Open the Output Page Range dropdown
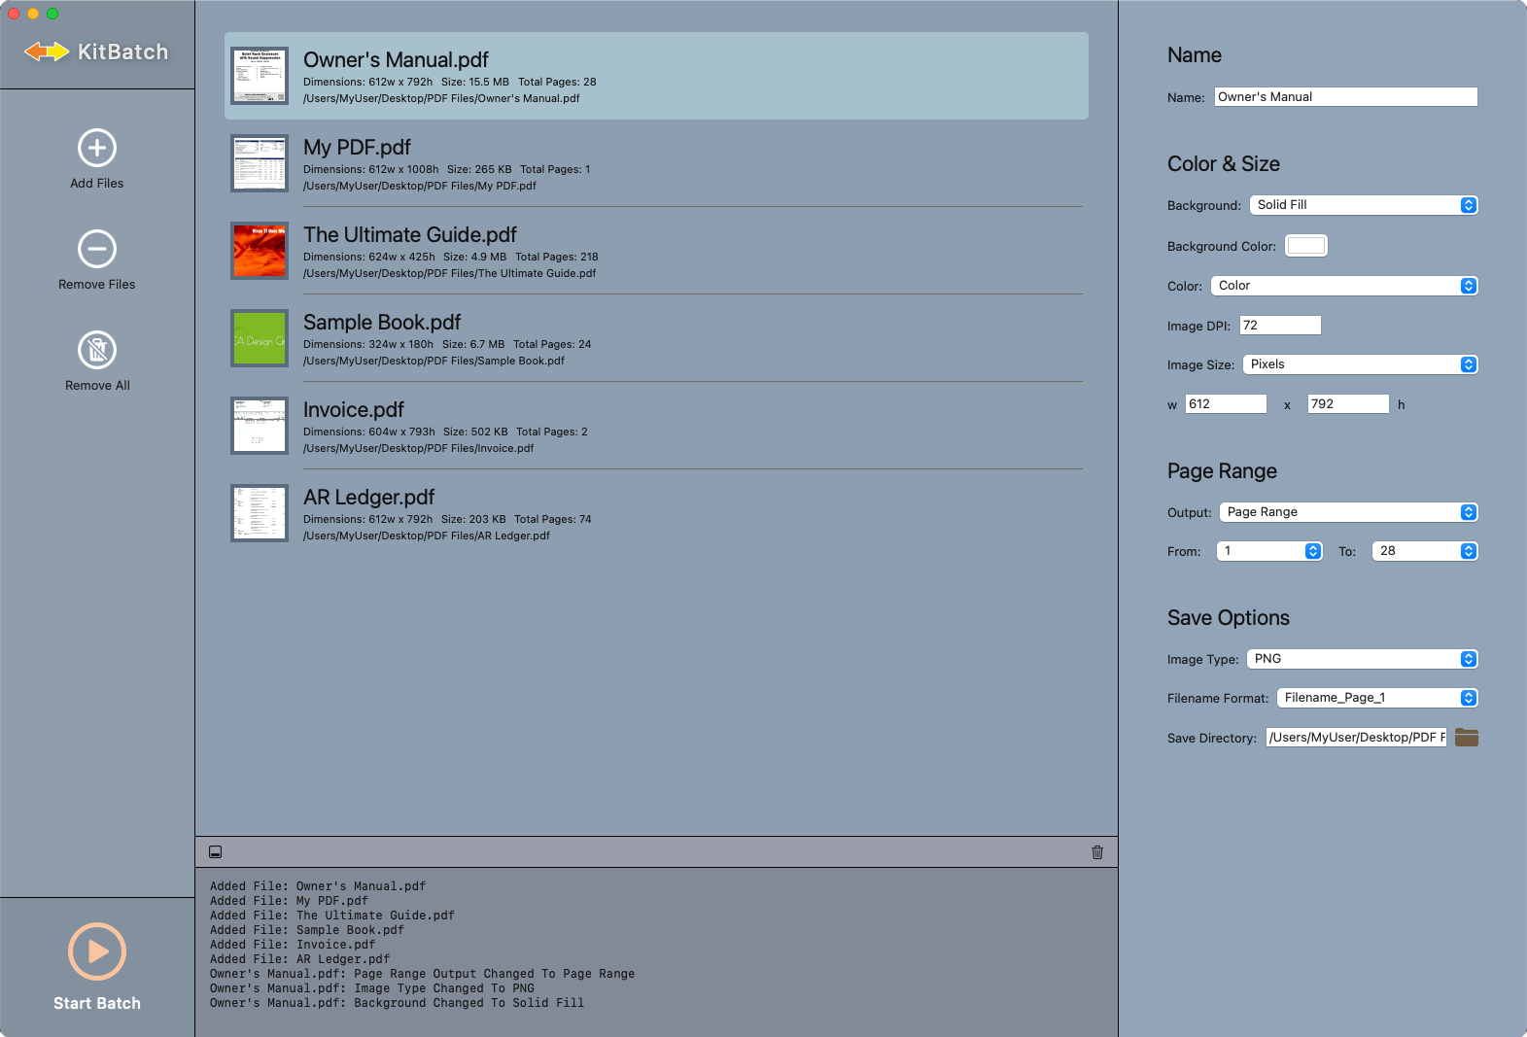 (x=1348, y=512)
